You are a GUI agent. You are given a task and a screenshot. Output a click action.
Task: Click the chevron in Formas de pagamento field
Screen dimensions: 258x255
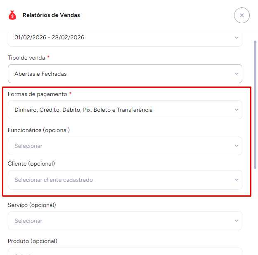click(x=237, y=110)
